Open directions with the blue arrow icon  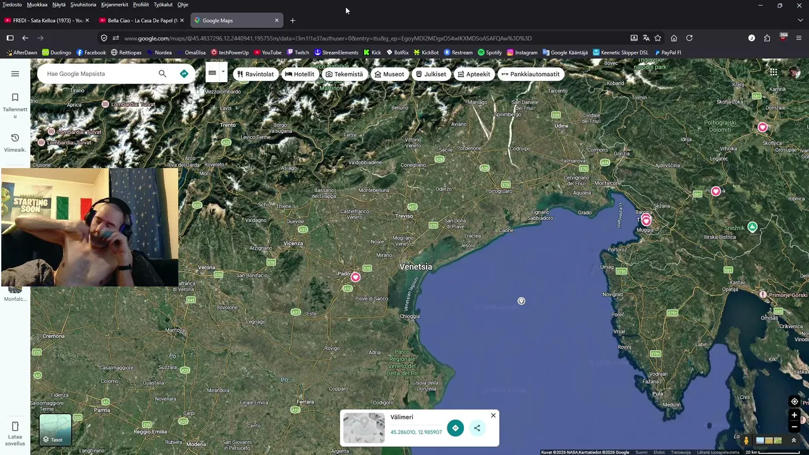(184, 74)
